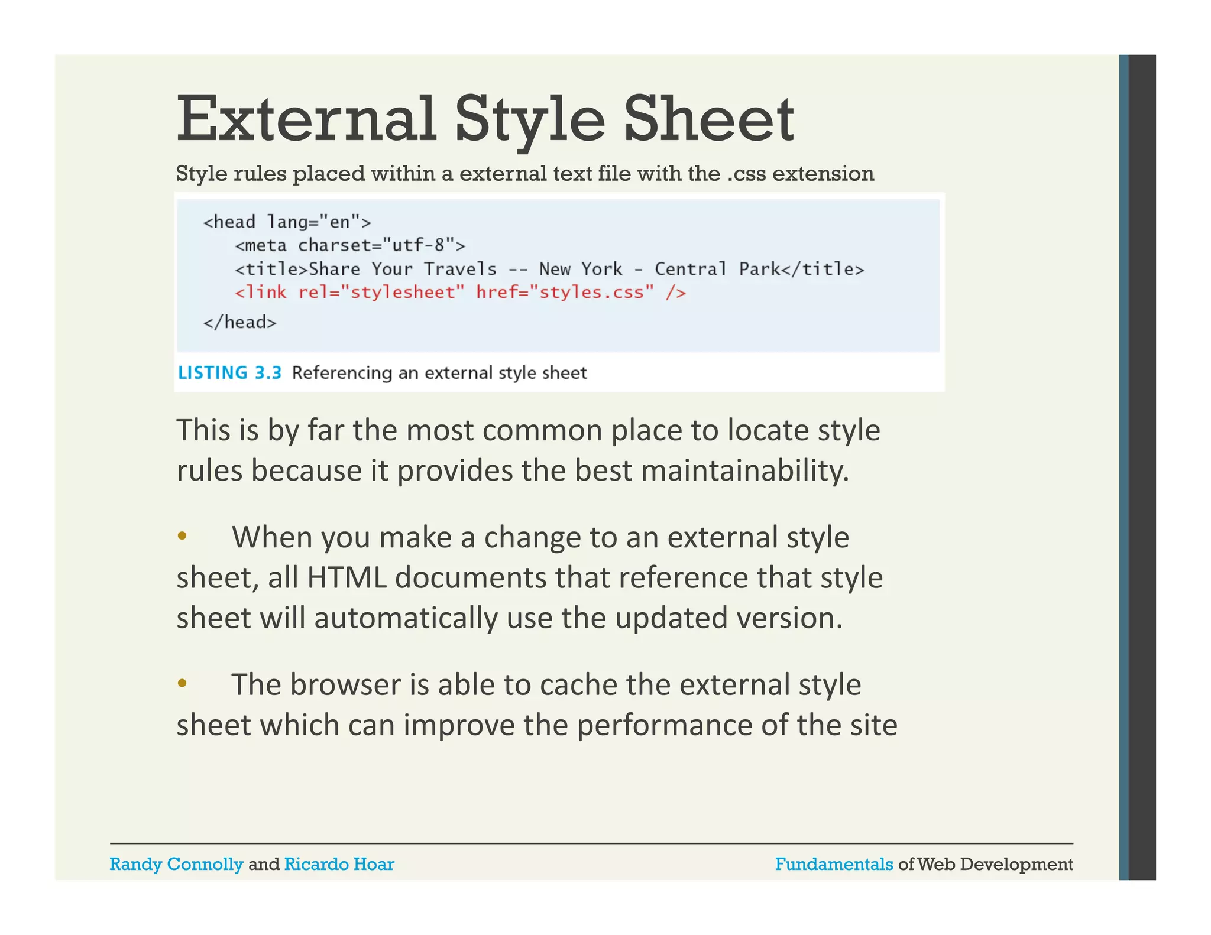
Task: Click the 'best maintainability' paragraph
Action: tap(528, 450)
